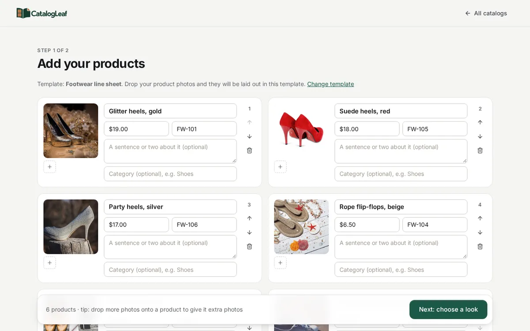530x331 pixels.
Task: Add photo to Glitter heels, gold
Action: (49, 167)
